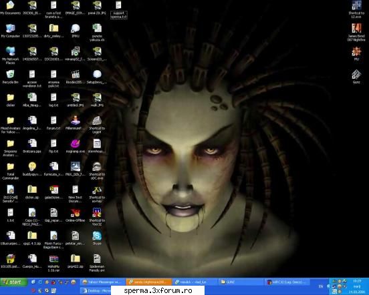Select the ponde yakuza.xls spreadsheet icon
369x295 pixels.
click(97, 33)
